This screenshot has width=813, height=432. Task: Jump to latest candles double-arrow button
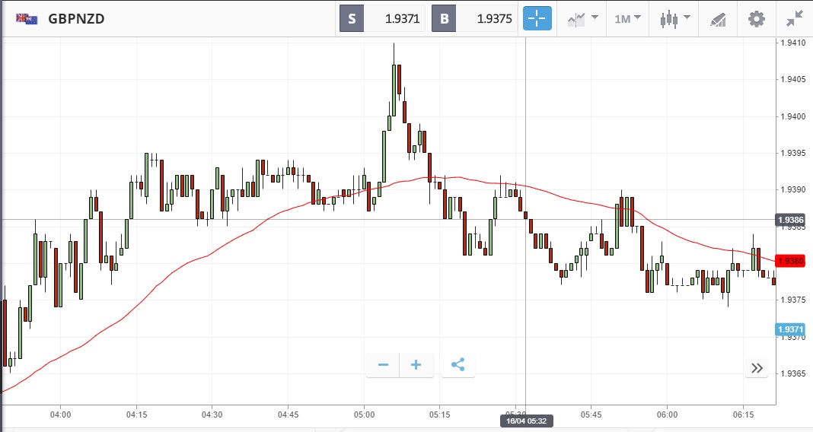point(757,368)
